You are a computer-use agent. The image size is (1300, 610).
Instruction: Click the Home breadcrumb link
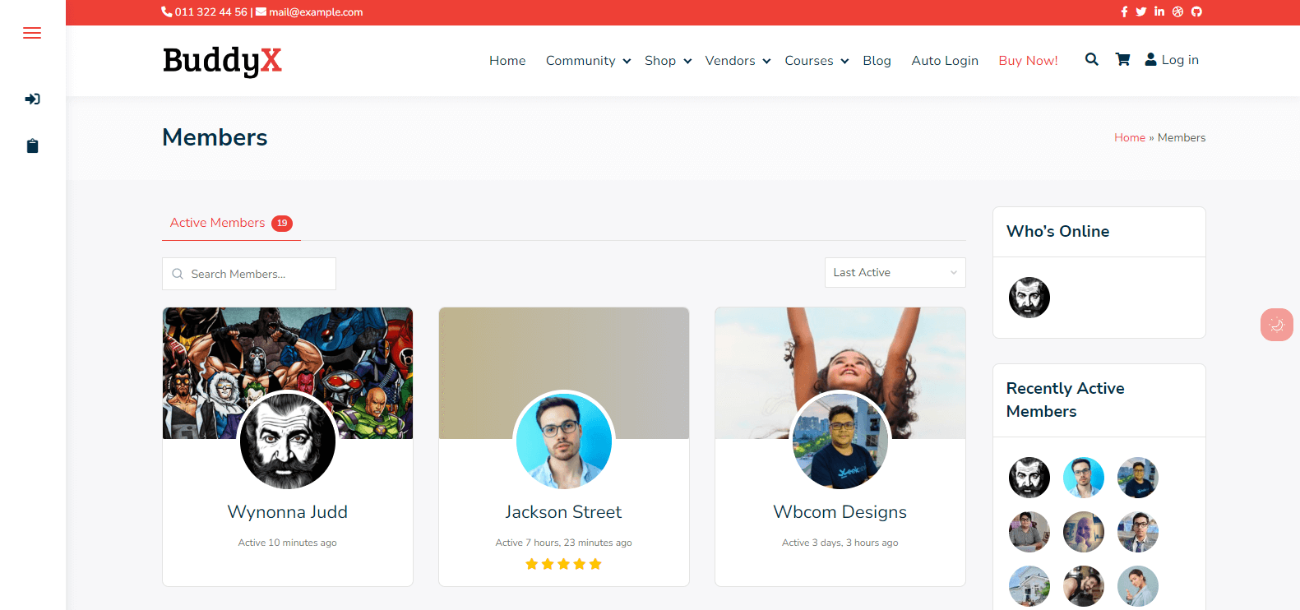(x=1130, y=138)
